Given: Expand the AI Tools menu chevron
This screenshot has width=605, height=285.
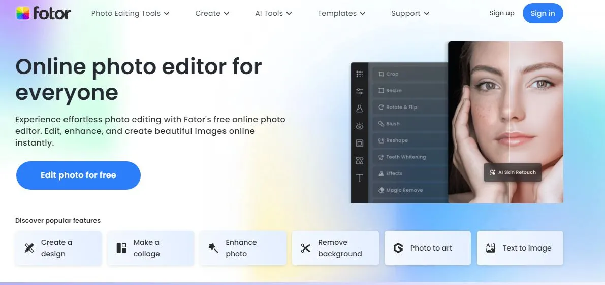Looking at the screenshot, I should click(x=289, y=14).
